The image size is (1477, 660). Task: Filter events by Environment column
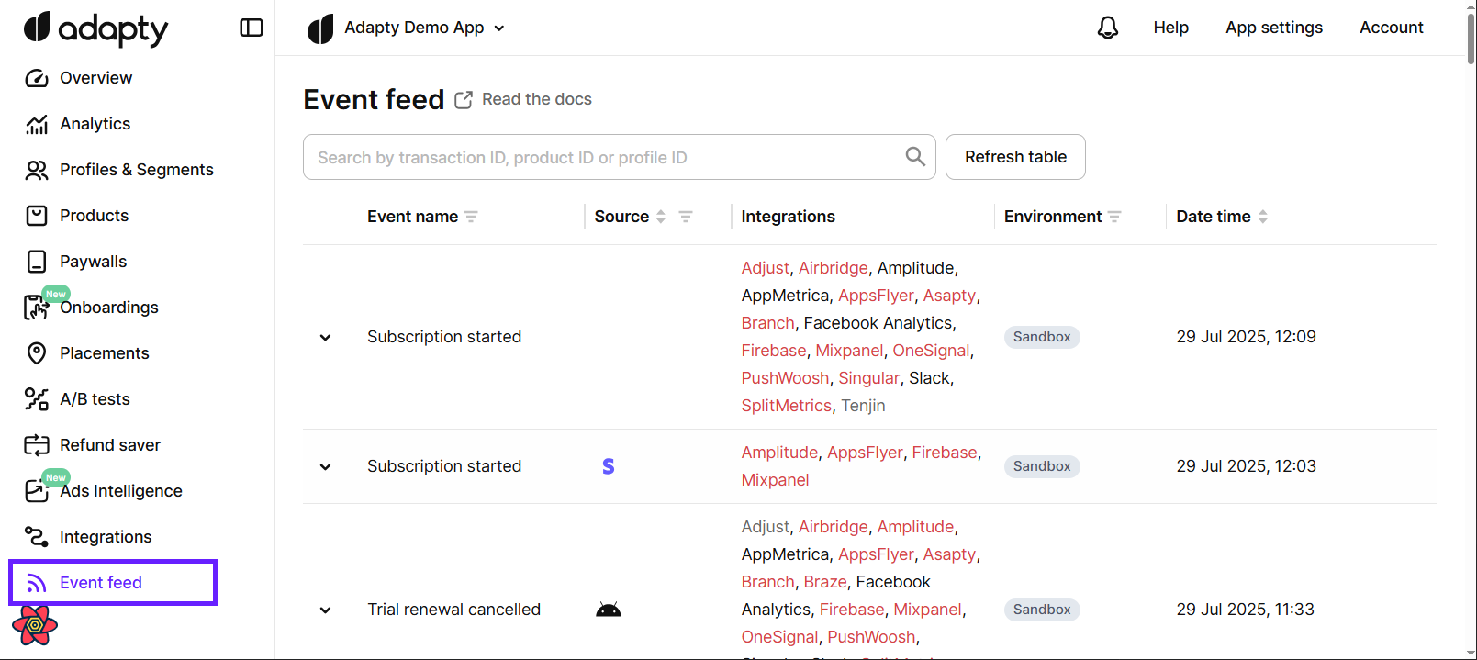(1114, 217)
